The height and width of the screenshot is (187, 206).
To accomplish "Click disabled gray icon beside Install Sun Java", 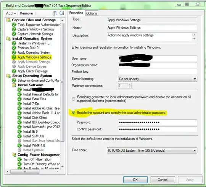I will 19,141.
